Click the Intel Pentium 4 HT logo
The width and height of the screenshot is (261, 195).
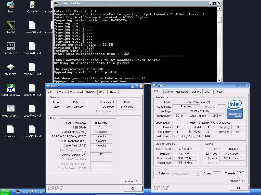pos(235,109)
